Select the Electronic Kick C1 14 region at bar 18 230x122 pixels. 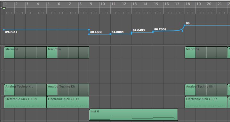pos(206,102)
